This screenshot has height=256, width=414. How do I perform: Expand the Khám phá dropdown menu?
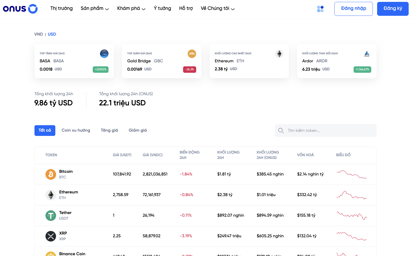point(131,9)
